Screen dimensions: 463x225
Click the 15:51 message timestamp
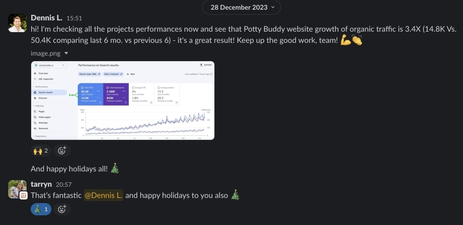click(75, 18)
